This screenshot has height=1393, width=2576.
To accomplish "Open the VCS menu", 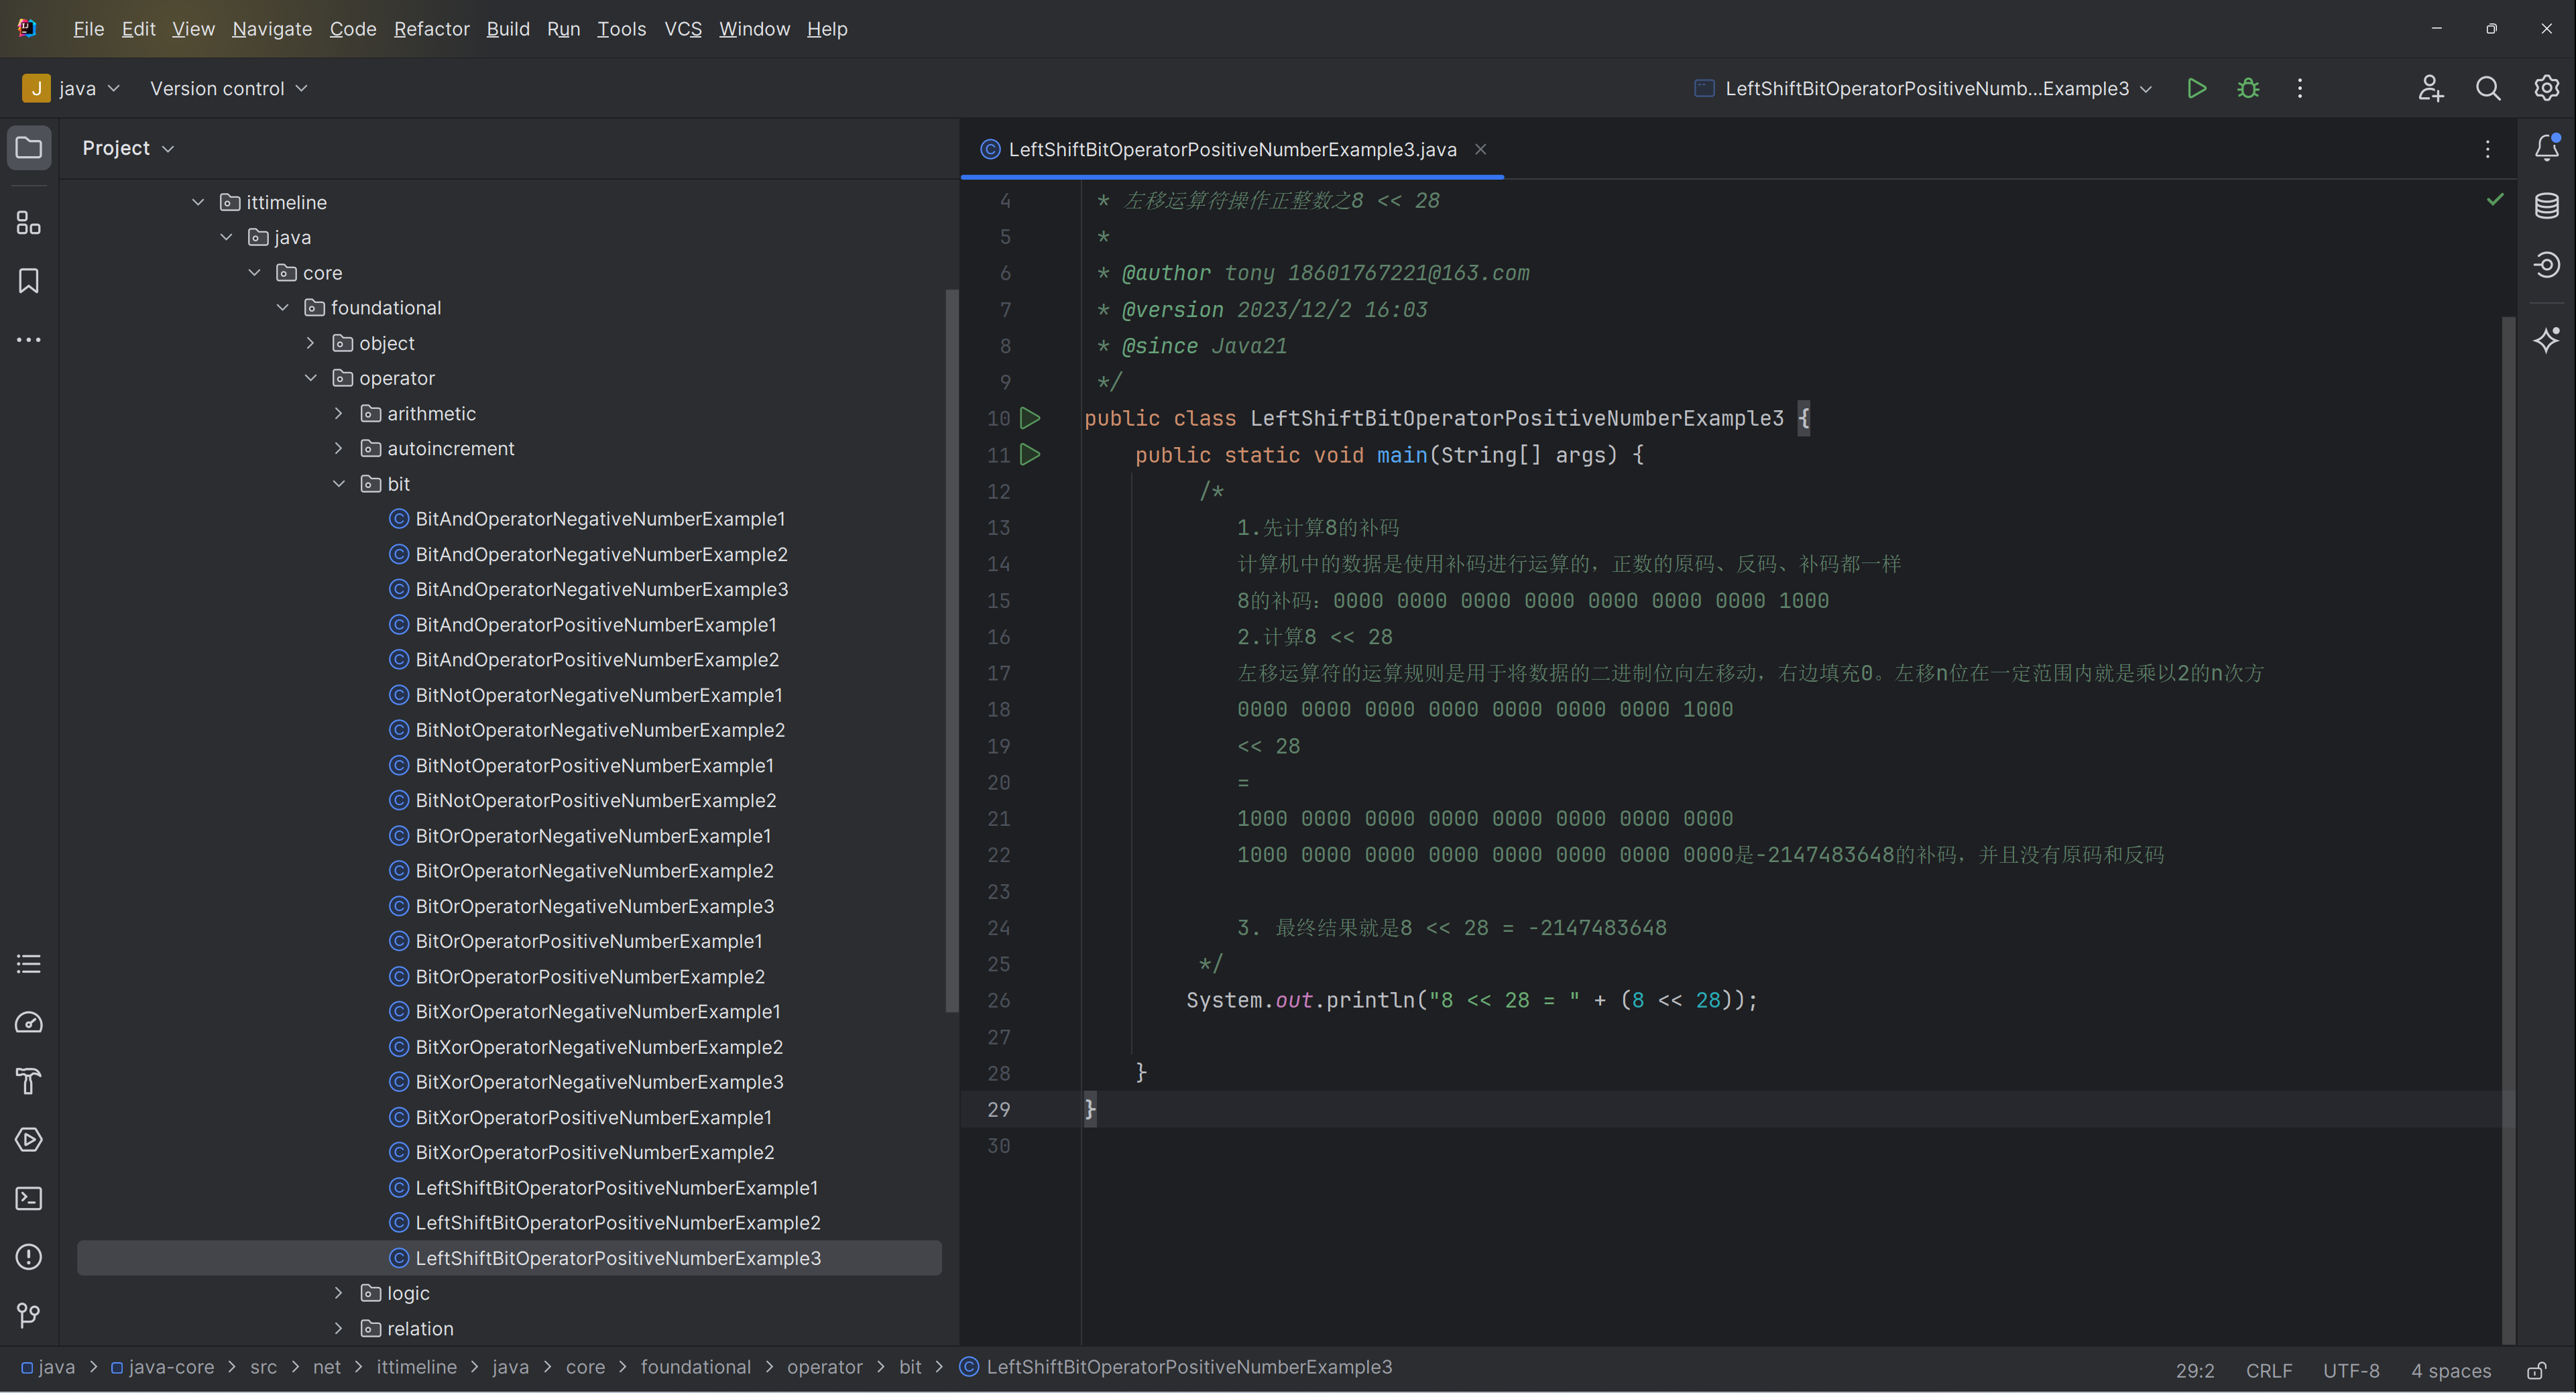I will coord(683,29).
